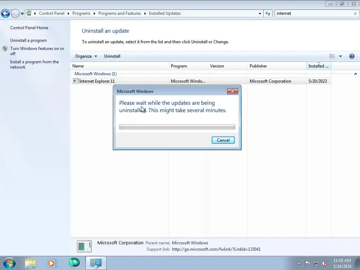The image size is (360, 270).
Task: Open the teal globe taskbar application
Action: (74, 263)
